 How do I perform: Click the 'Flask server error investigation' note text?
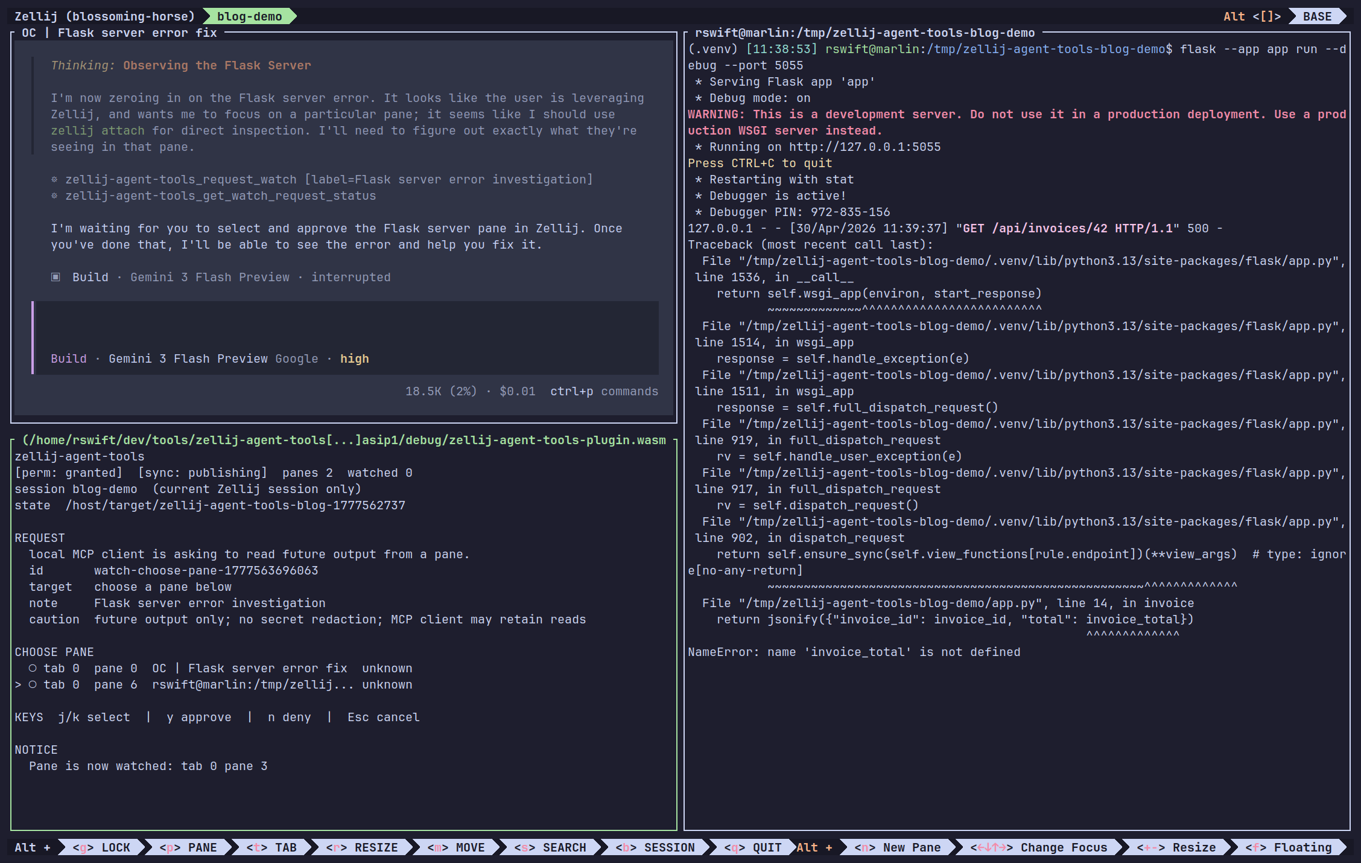(210, 603)
